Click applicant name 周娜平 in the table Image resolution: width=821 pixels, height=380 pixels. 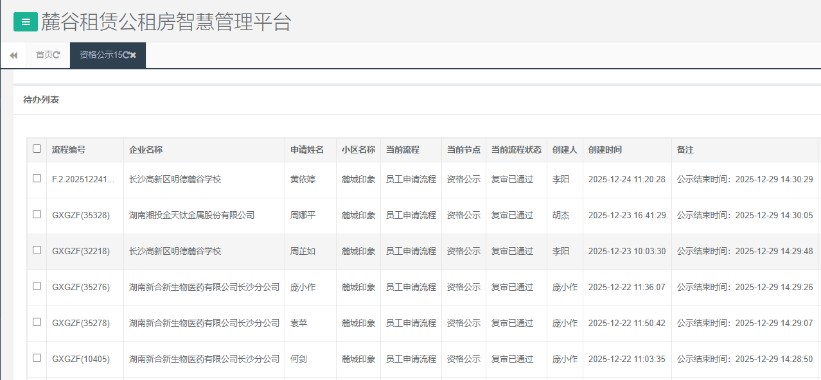coord(303,216)
